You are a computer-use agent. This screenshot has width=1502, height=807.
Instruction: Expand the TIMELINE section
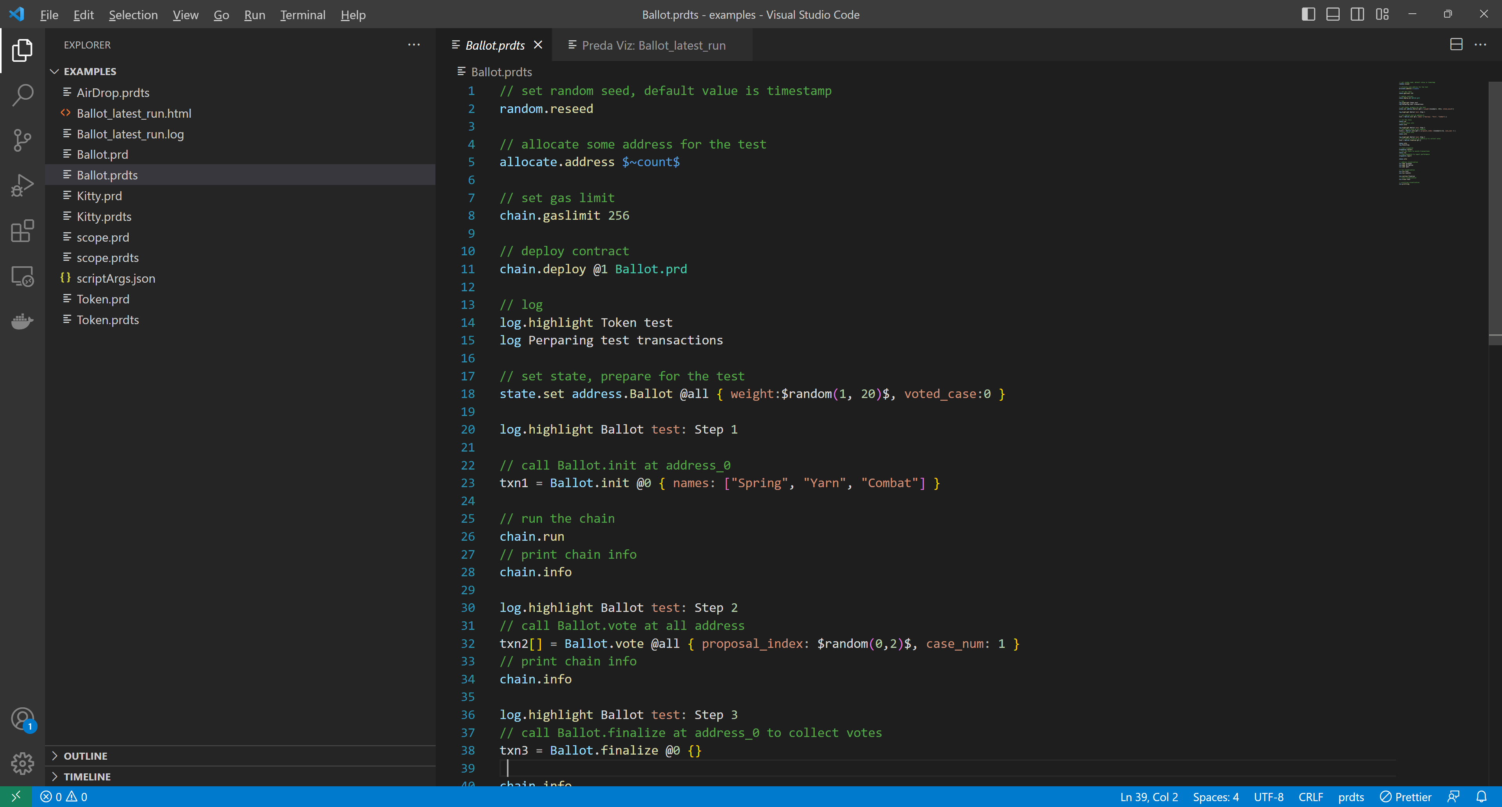click(240, 776)
